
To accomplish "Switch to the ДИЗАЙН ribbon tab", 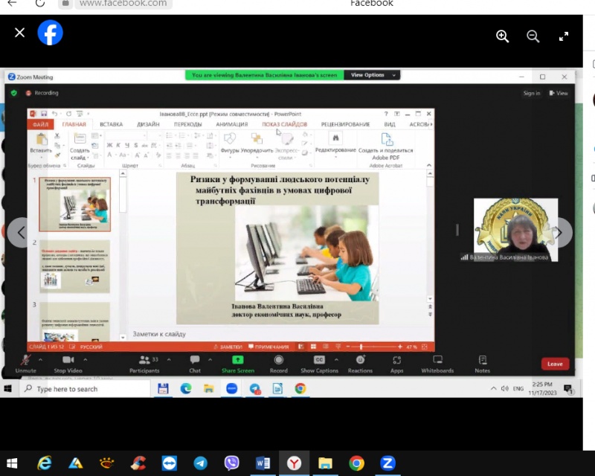I will pos(148,124).
